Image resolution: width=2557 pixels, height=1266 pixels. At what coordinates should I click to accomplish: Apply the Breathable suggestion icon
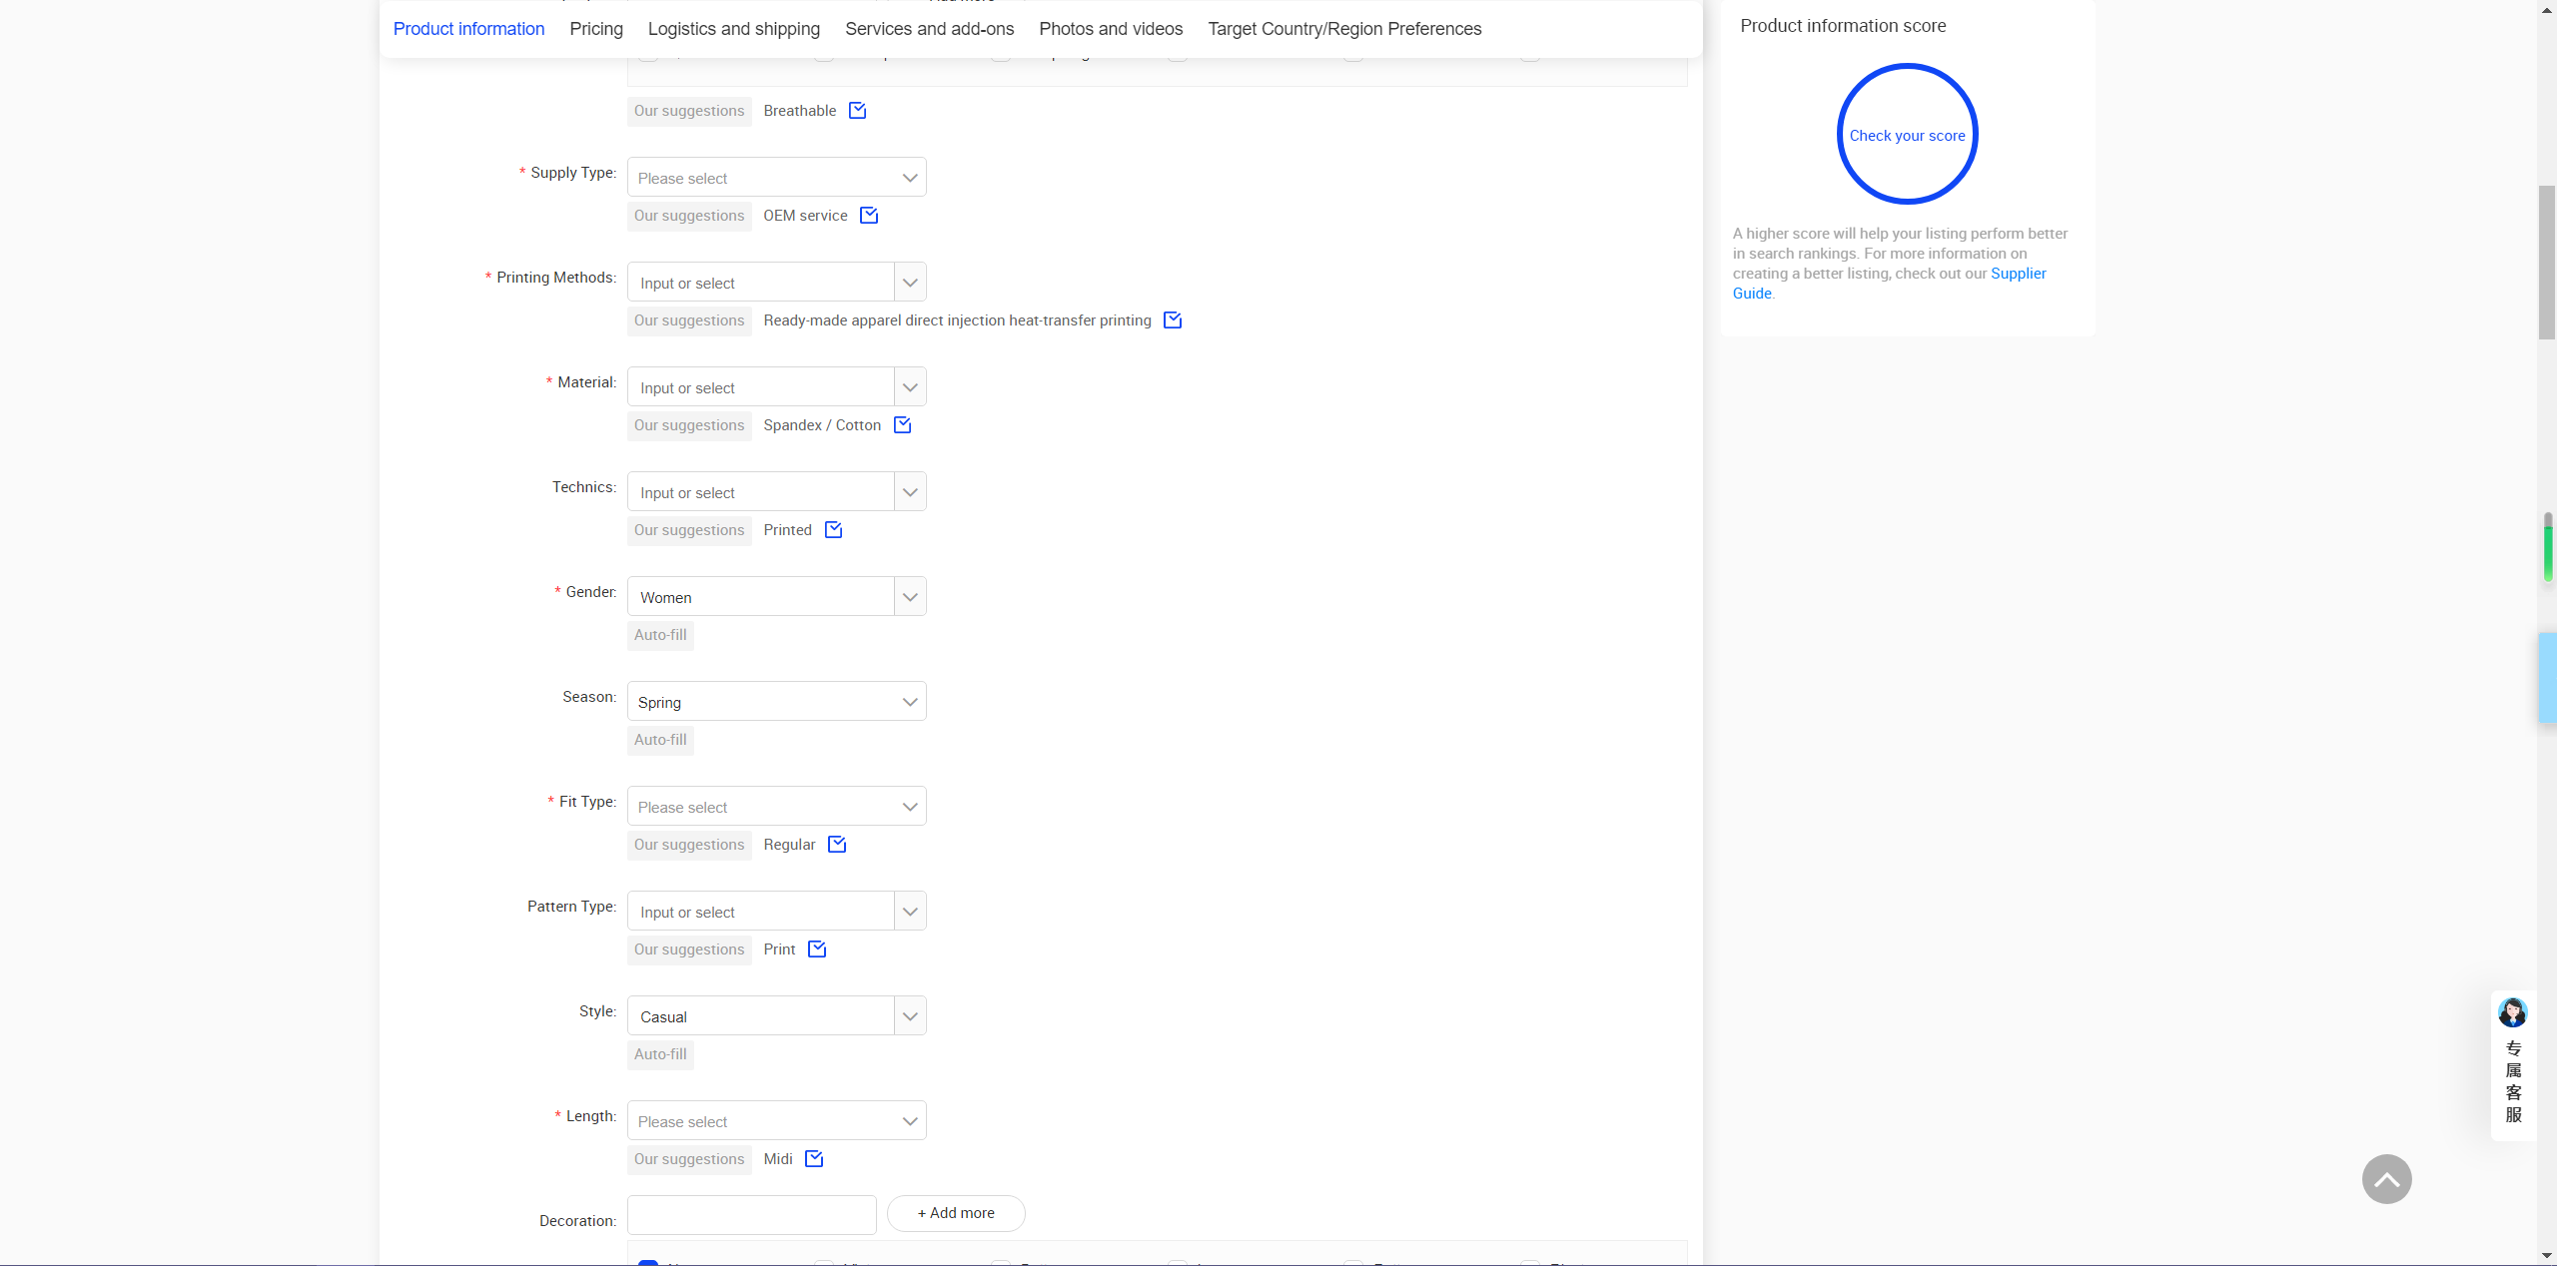857,111
